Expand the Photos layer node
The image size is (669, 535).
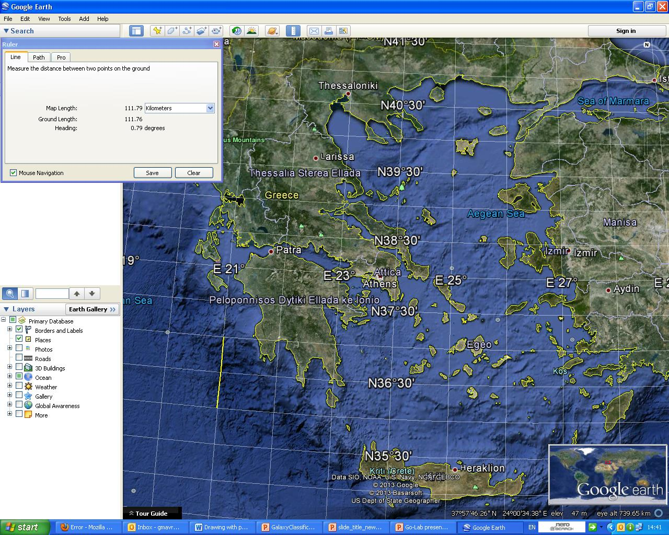pos(9,348)
